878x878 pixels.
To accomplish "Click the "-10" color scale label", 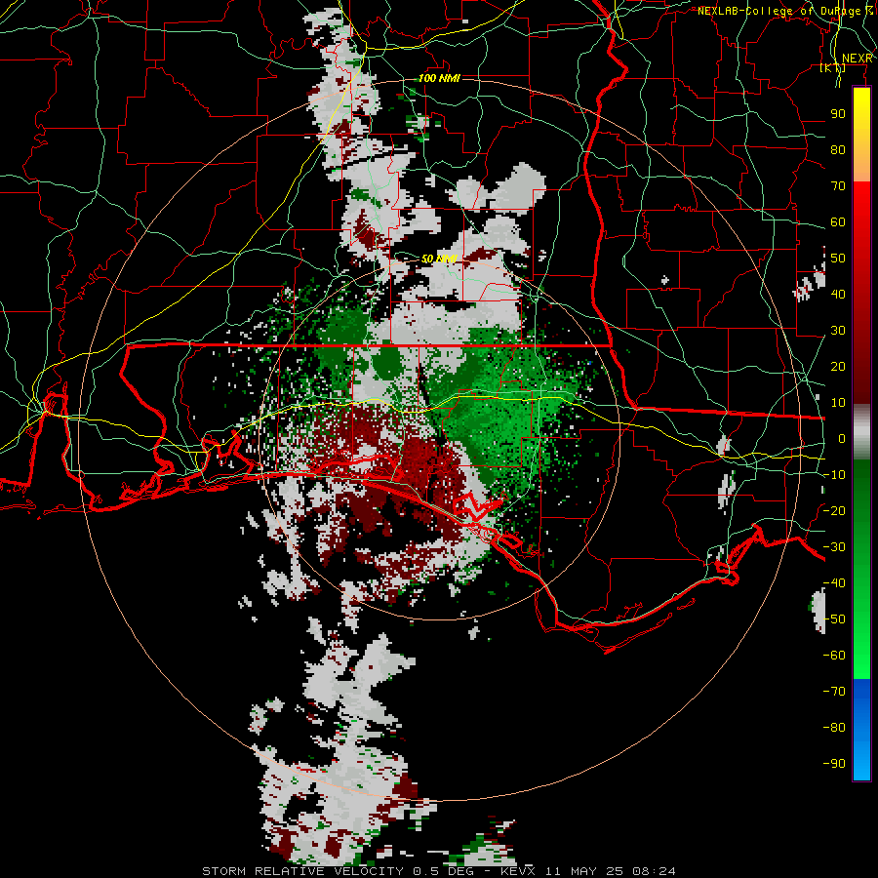I will click(834, 475).
